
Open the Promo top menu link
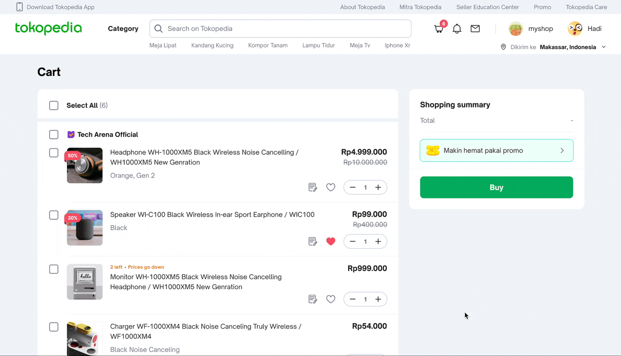(542, 7)
